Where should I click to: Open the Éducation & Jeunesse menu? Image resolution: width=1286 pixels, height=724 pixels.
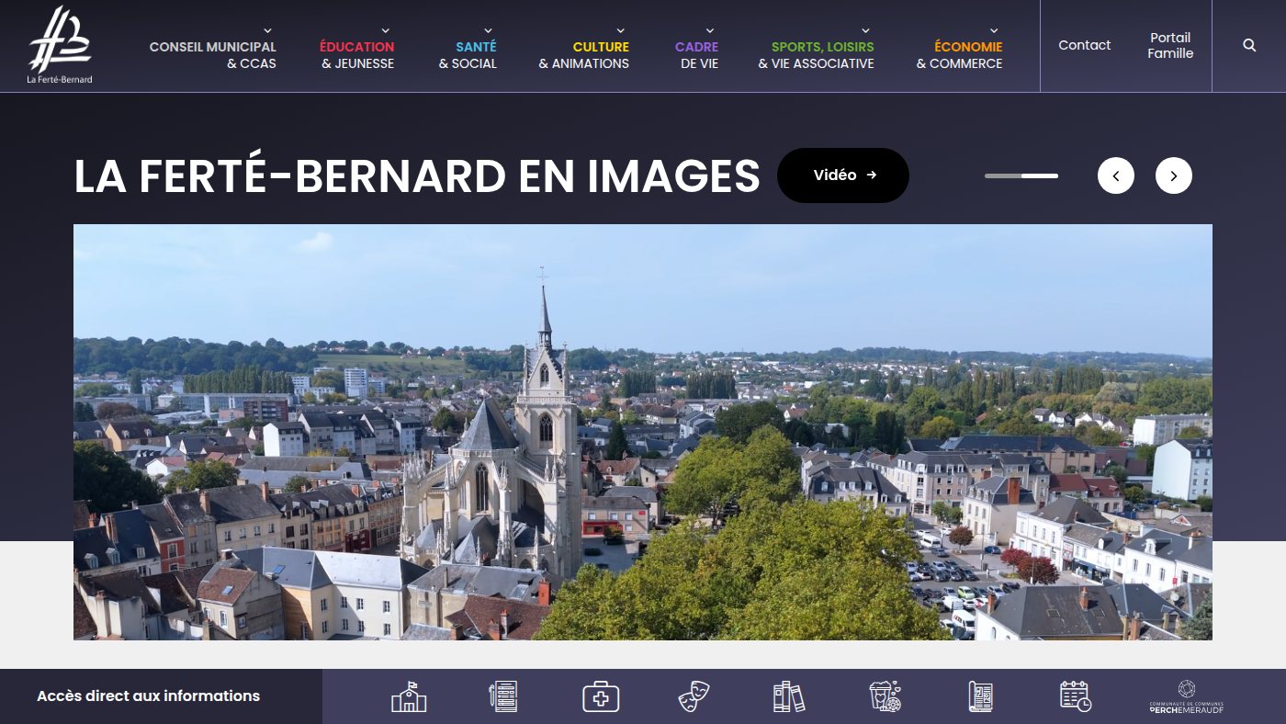[357, 55]
